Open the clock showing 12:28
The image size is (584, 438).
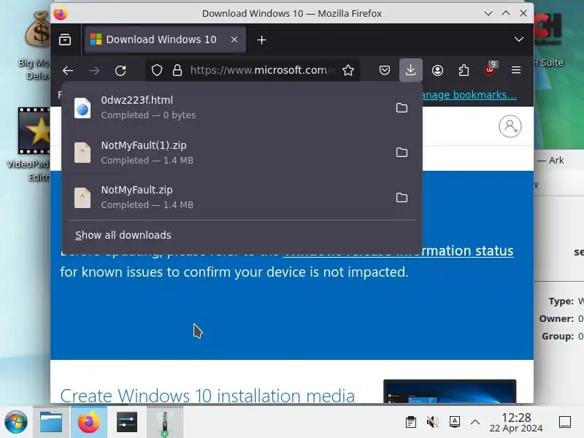(516, 423)
